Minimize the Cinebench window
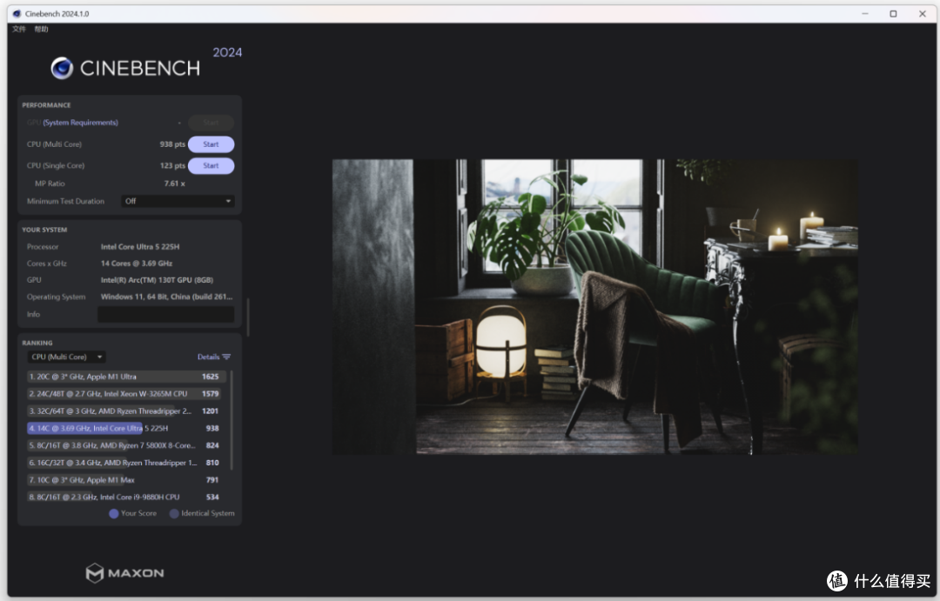The height and width of the screenshot is (601, 940). (865, 14)
